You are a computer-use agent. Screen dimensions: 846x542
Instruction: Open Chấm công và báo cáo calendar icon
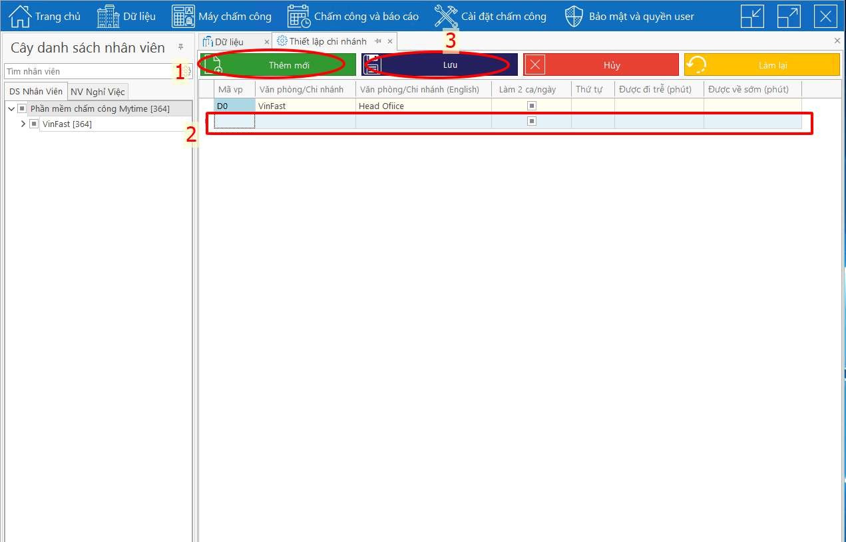point(299,16)
